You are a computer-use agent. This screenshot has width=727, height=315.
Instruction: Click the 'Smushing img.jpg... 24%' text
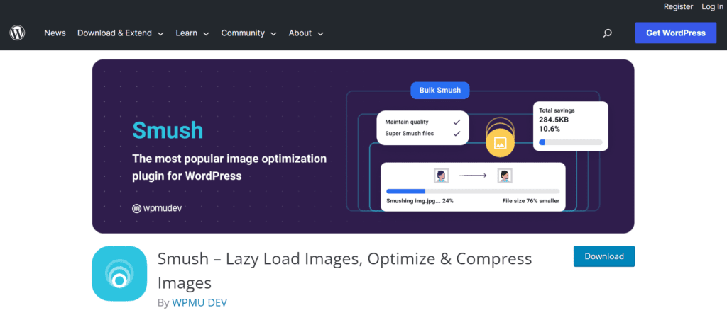click(420, 201)
